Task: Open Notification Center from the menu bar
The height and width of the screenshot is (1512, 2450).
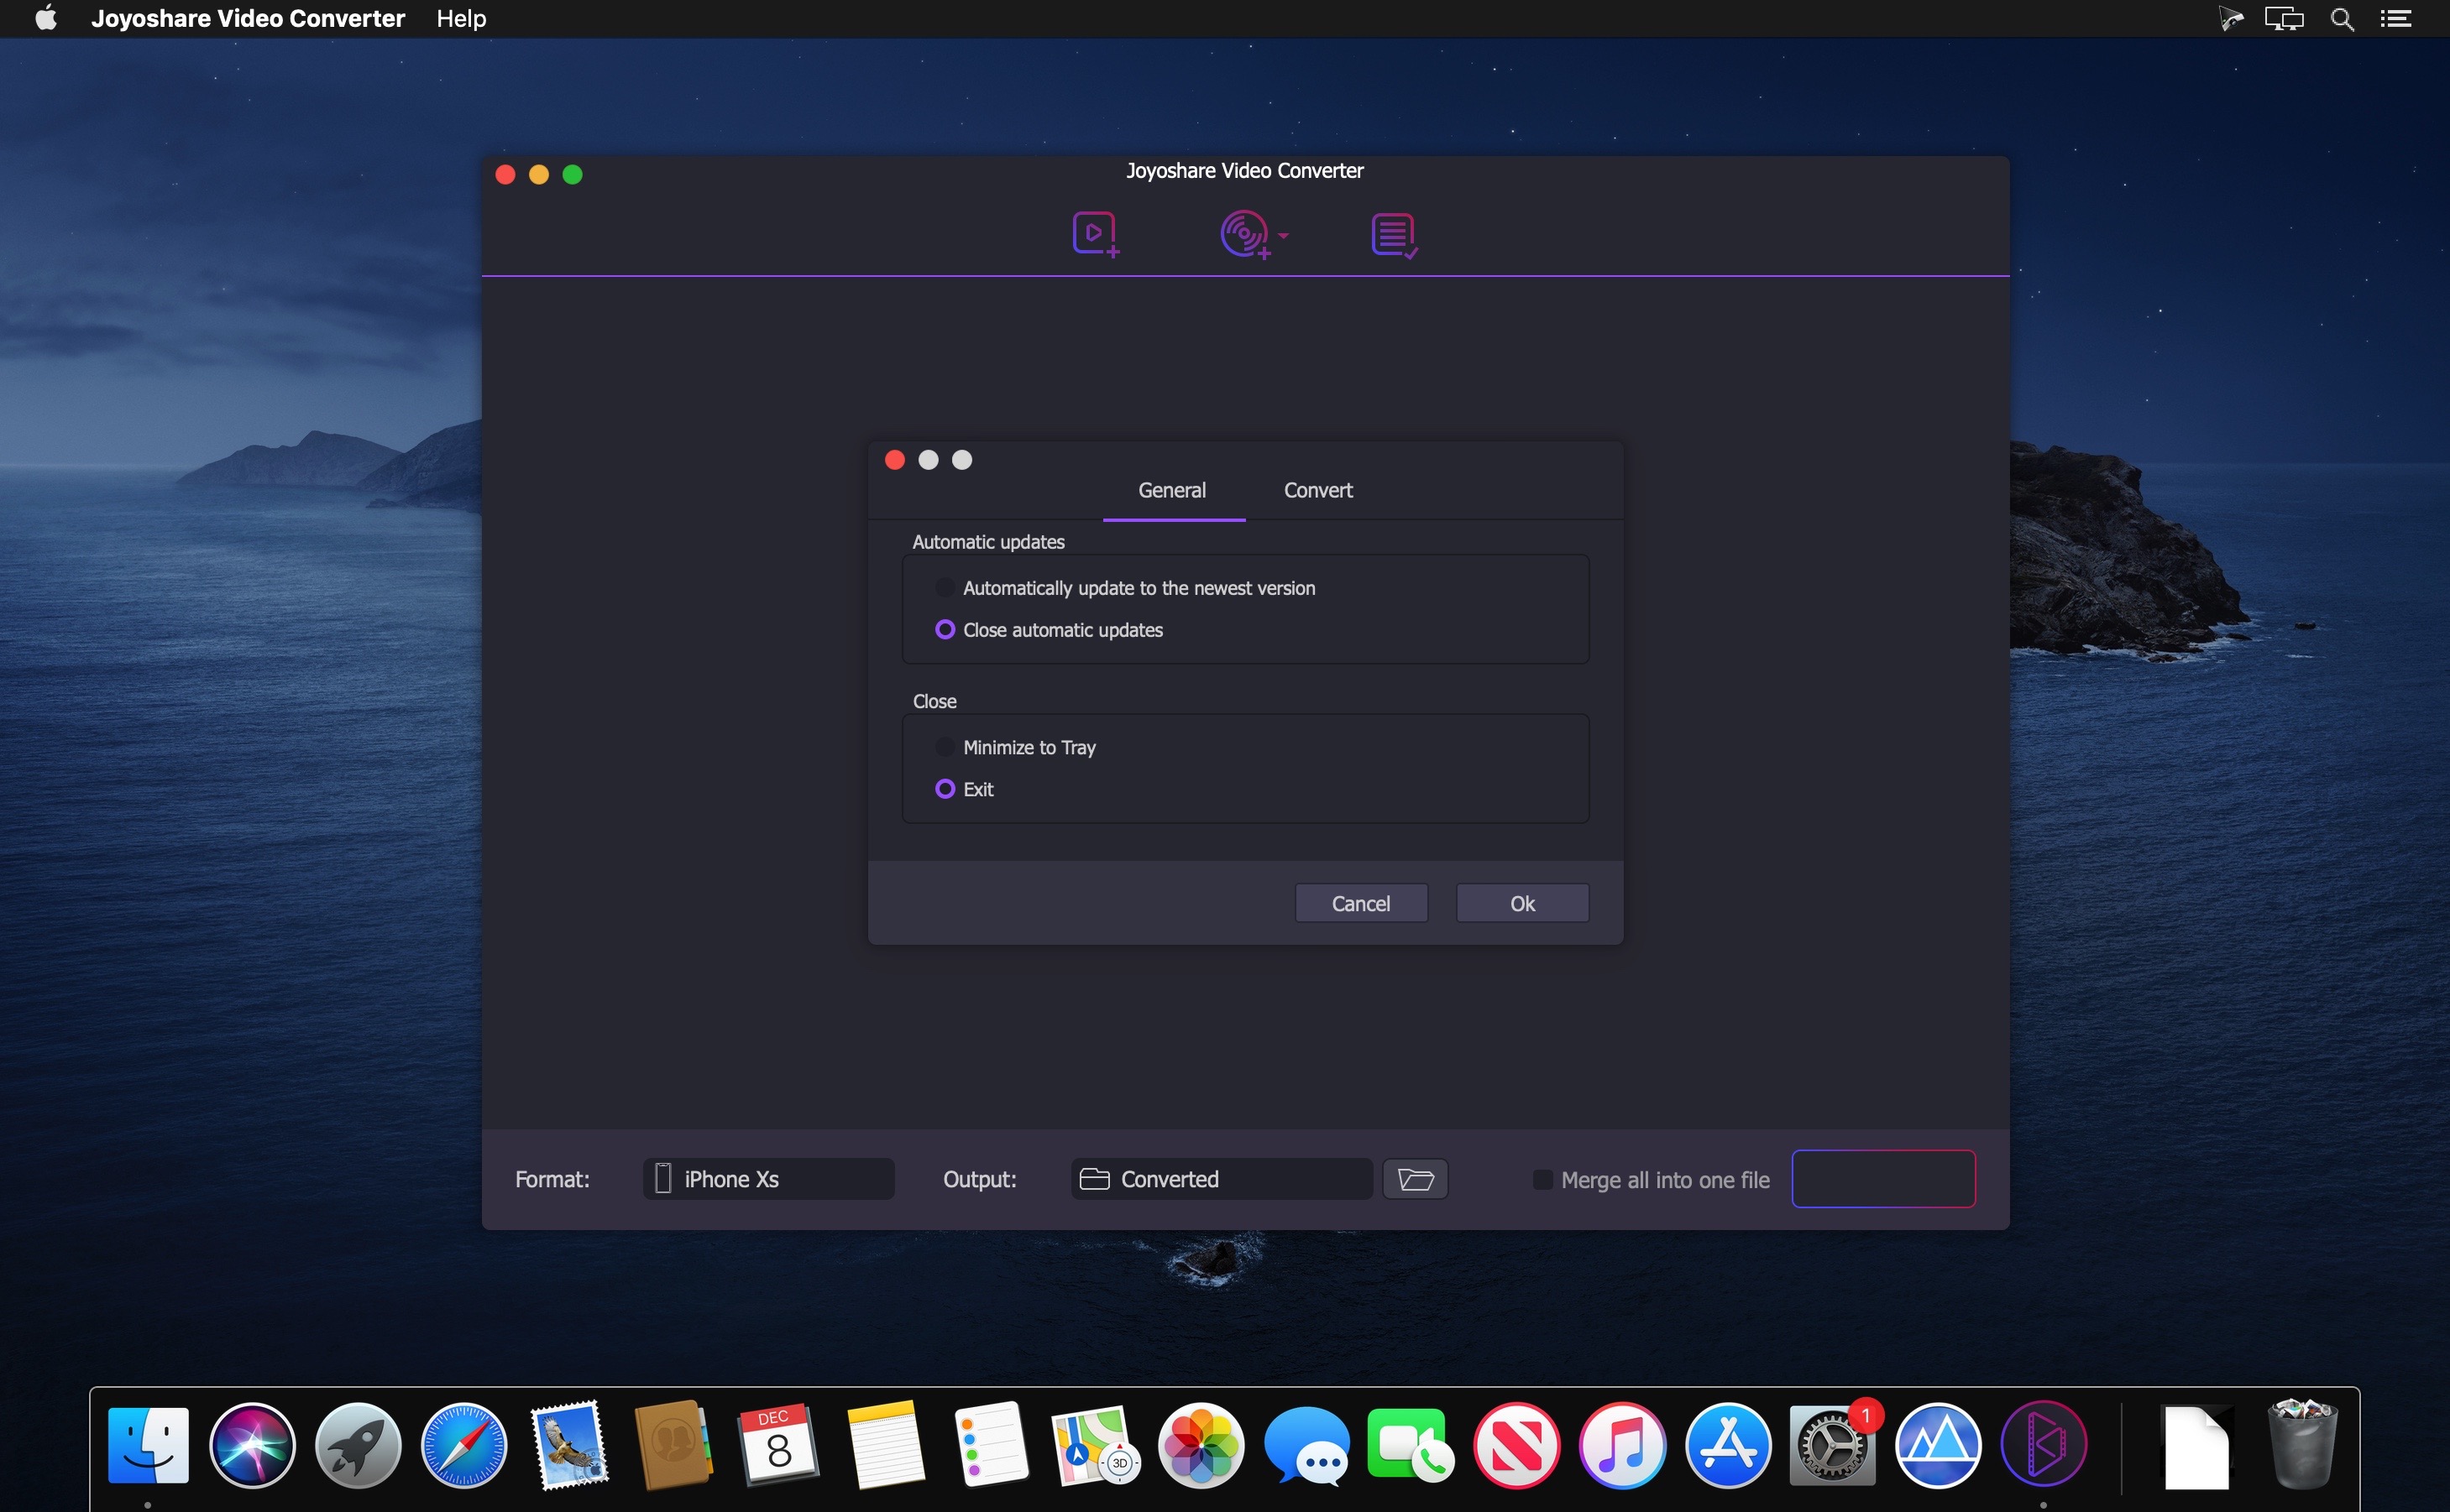Action: click(x=2396, y=18)
